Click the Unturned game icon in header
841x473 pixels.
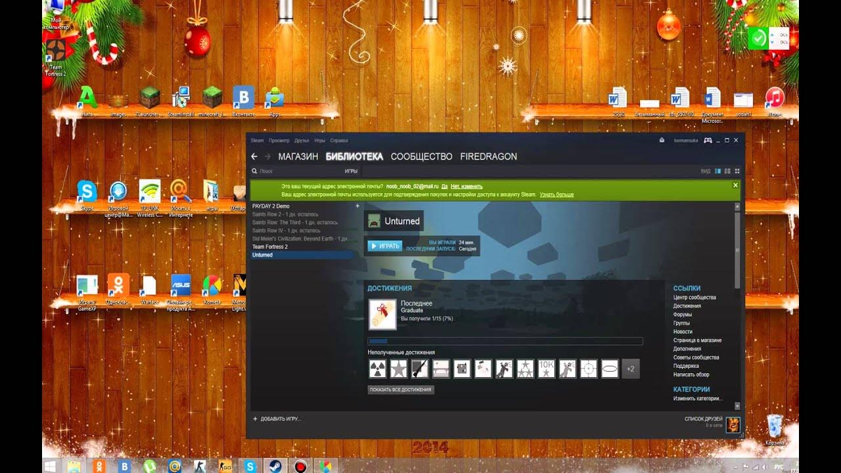point(374,221)
